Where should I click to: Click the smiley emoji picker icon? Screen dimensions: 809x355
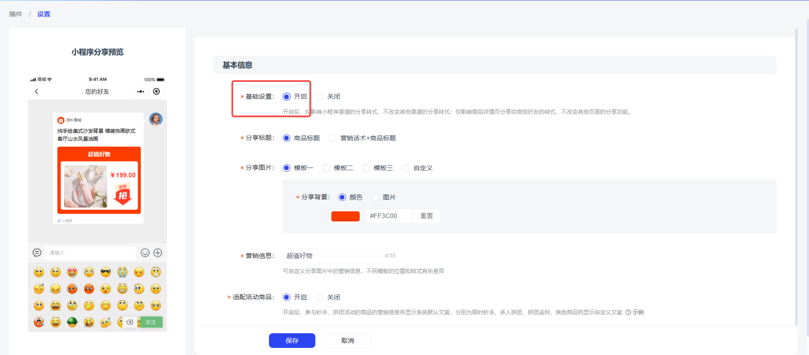tap(145, 253)
